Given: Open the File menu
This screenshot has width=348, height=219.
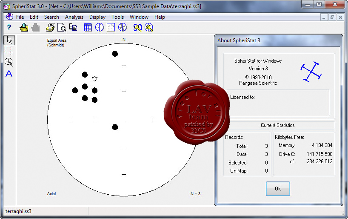Looking at the screenshot, I should [20, 17].
